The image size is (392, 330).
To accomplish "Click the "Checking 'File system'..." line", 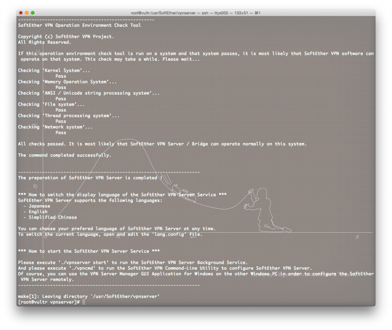I will 51,105.
